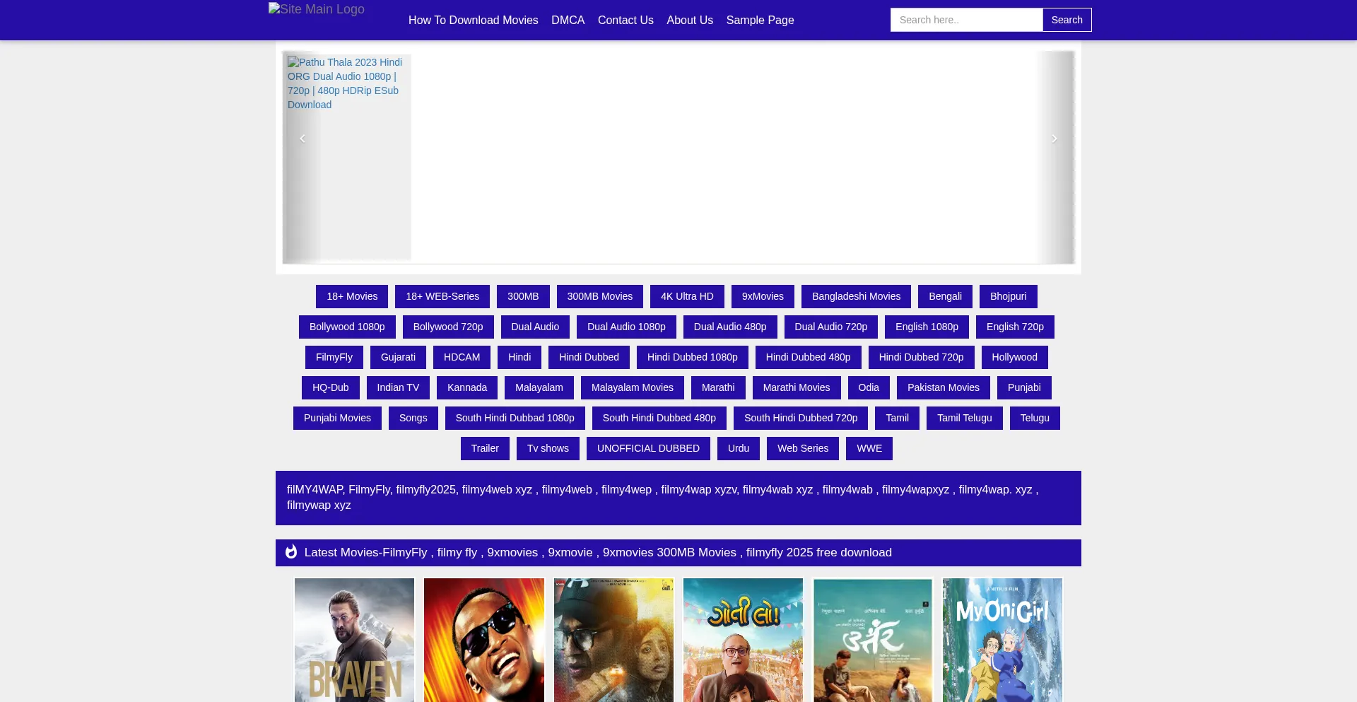
Task: Open Malayalam category tag
Action: [539, 388]
